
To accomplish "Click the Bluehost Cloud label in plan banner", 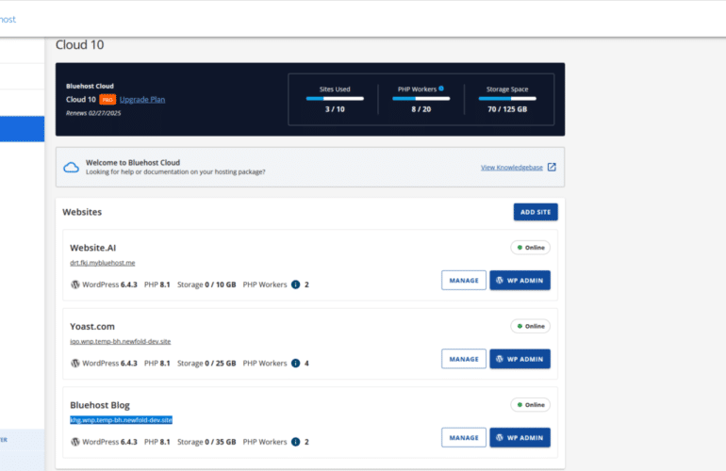I will tap(90, 86).
